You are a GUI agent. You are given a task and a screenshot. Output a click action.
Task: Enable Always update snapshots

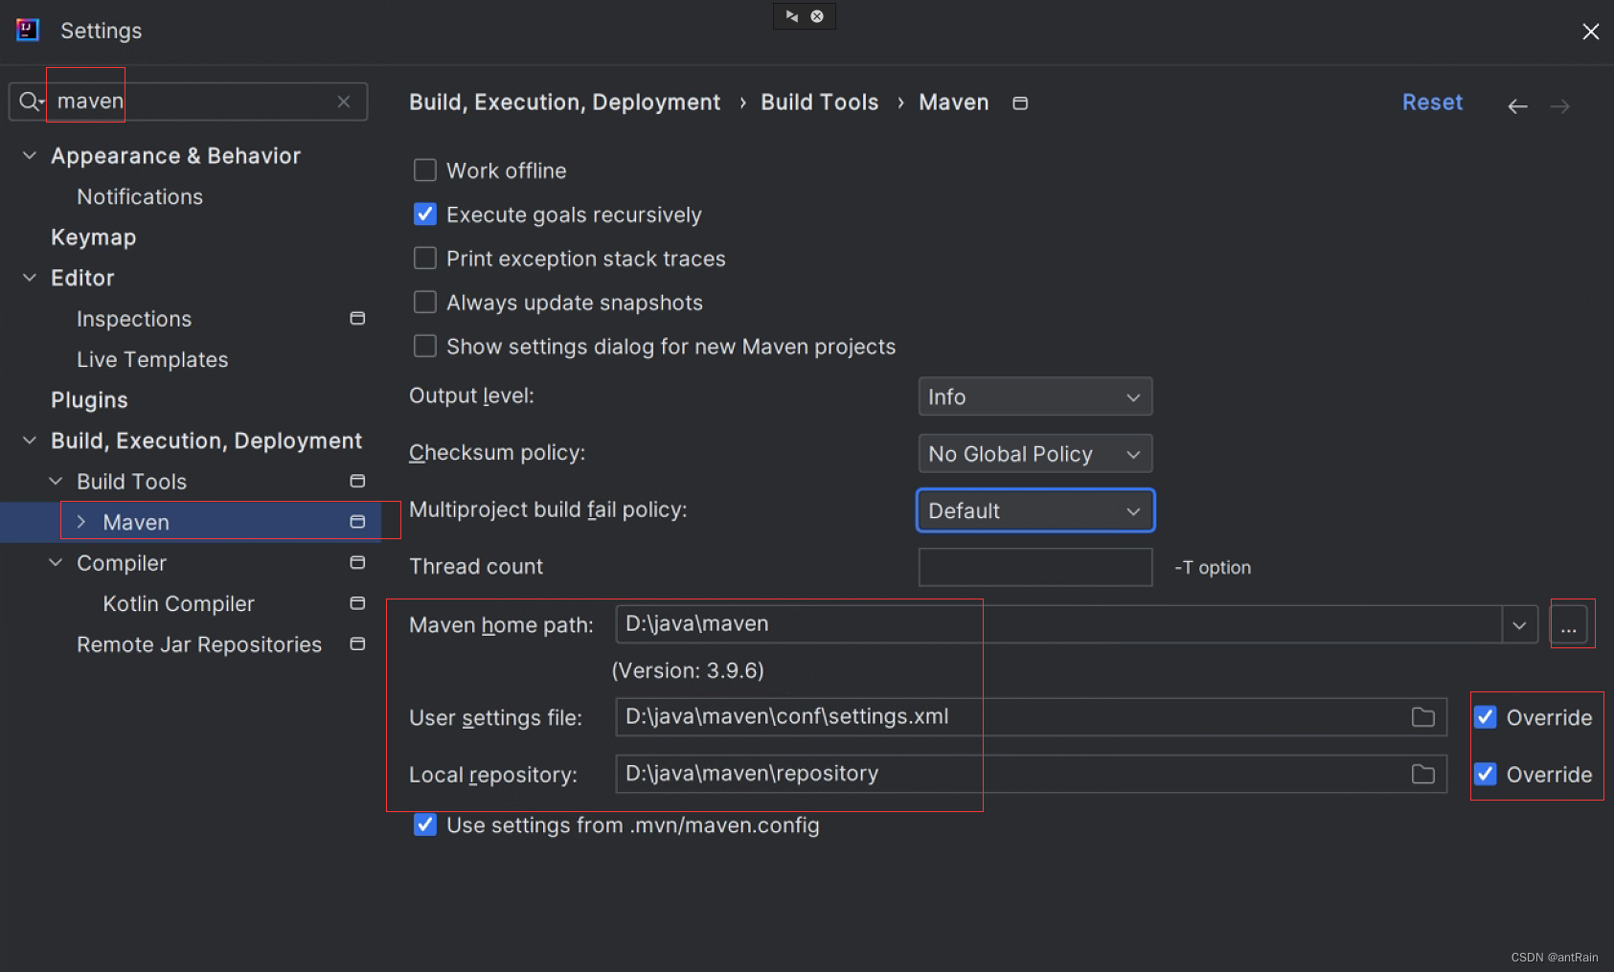tap(425, 303)
